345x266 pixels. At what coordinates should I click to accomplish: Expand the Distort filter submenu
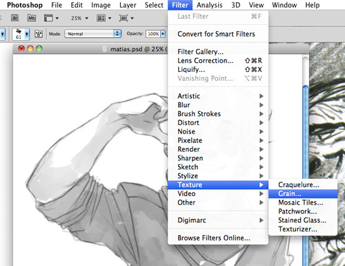coord(218,123)
